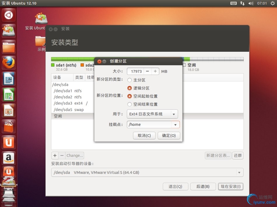Expand the Ext4 filesystem type dropdown
The image size is (277, 207).
pyautogui.click(x=152, y=114)
